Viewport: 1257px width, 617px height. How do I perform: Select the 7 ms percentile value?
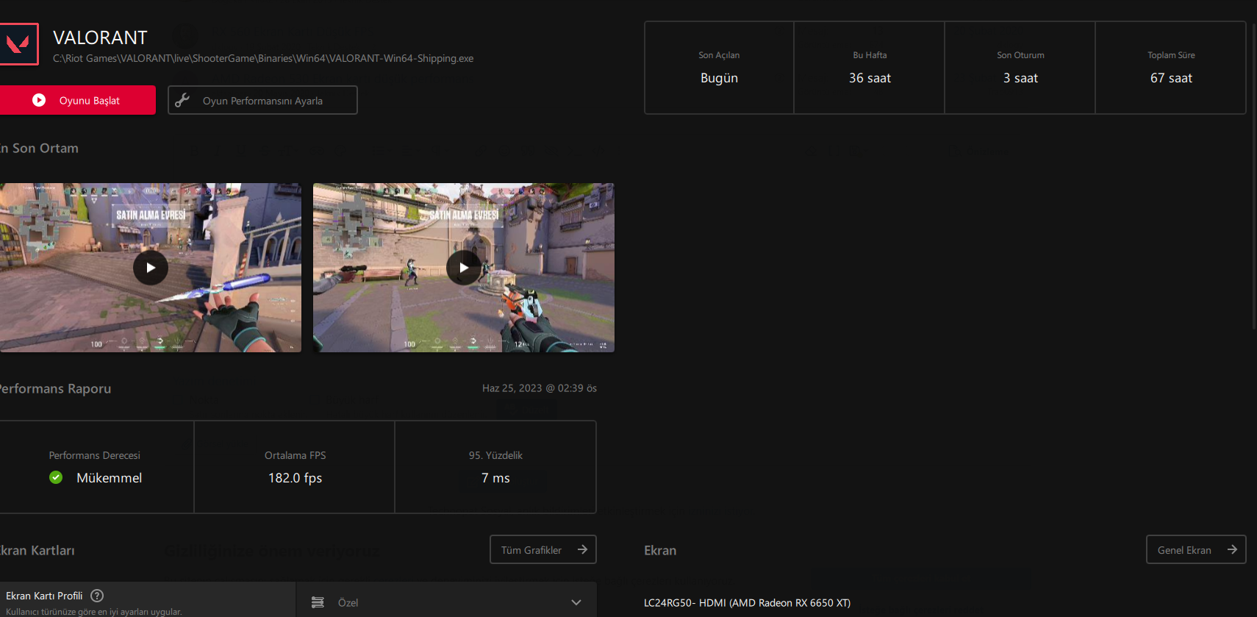495,478
